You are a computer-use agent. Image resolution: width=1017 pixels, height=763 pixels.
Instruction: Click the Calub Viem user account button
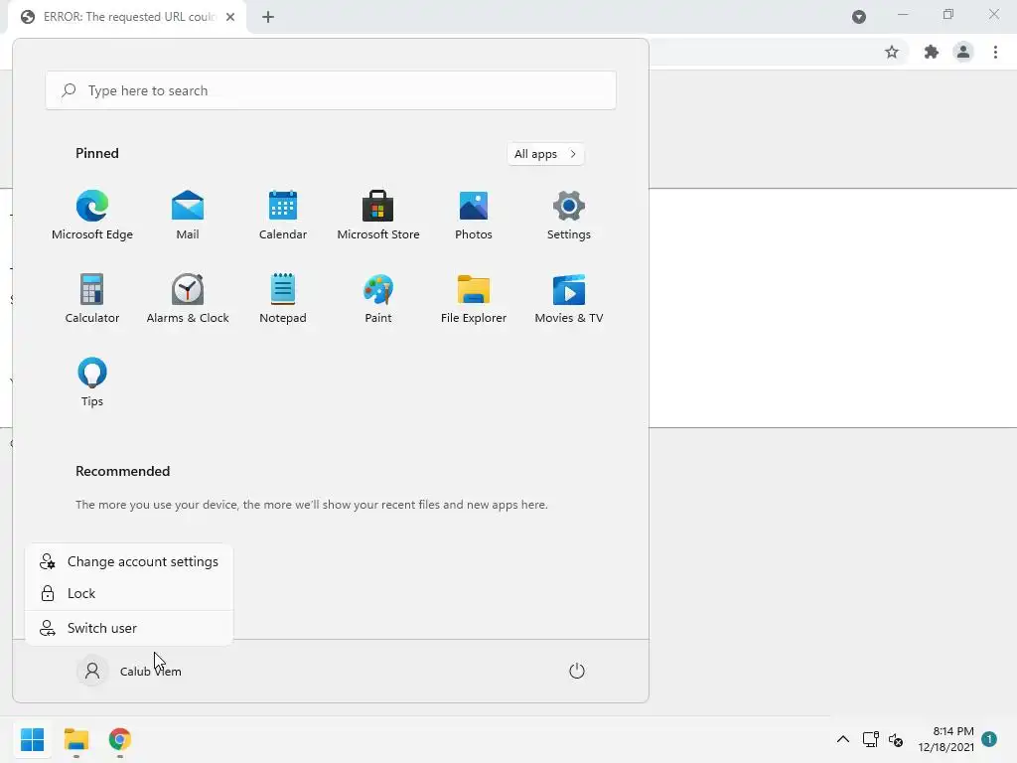pyautogui.click(x=130, y=671)
